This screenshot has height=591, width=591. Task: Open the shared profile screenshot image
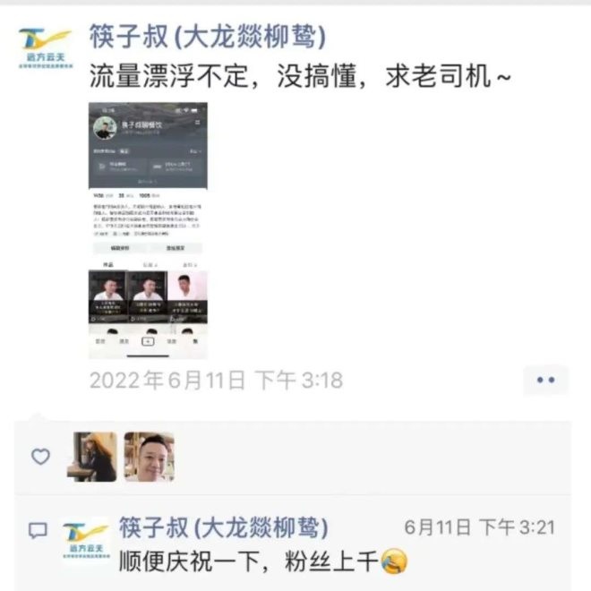[148, 230]
